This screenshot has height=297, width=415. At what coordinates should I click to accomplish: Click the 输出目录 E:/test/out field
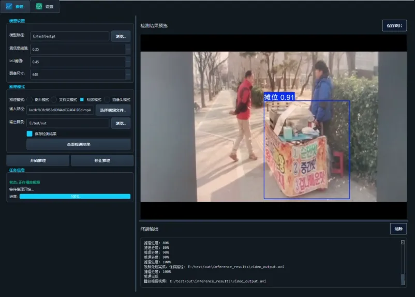pyautogui.click(x=68, y=123)
